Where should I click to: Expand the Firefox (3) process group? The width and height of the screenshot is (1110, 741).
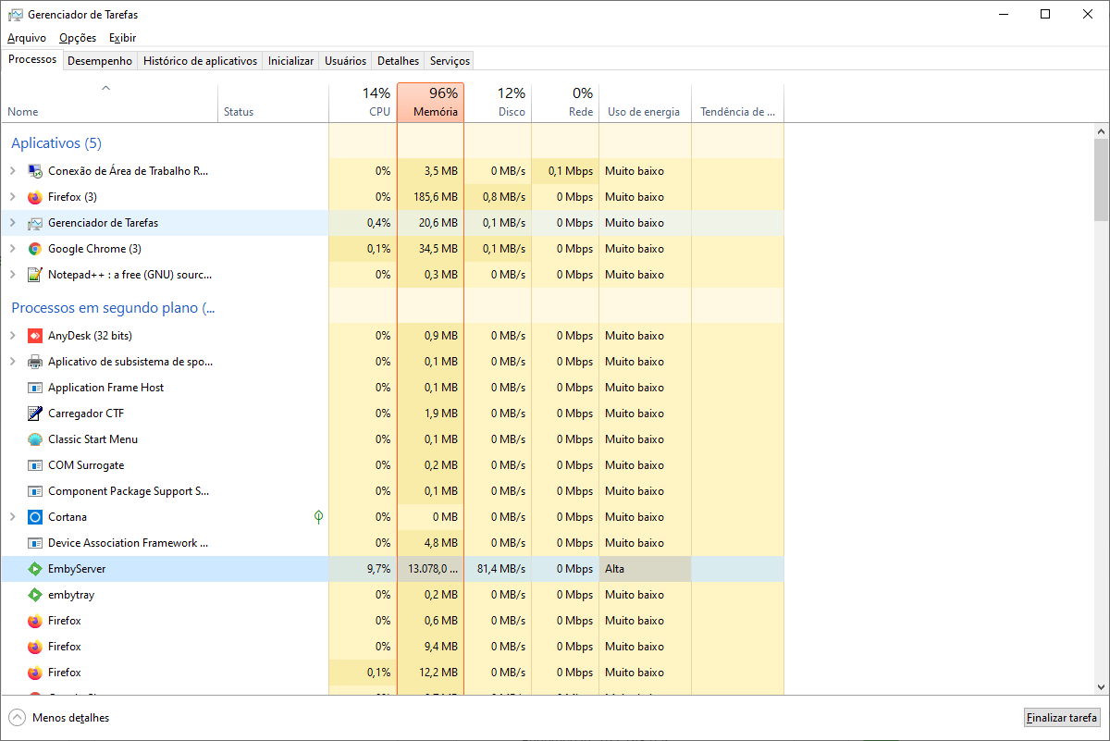(x=12, y=197)
